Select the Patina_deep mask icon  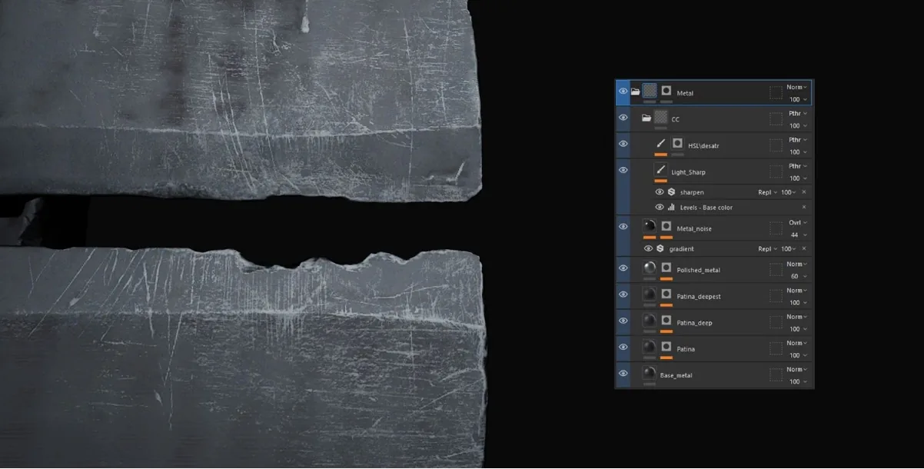click(x=666, y=320)
